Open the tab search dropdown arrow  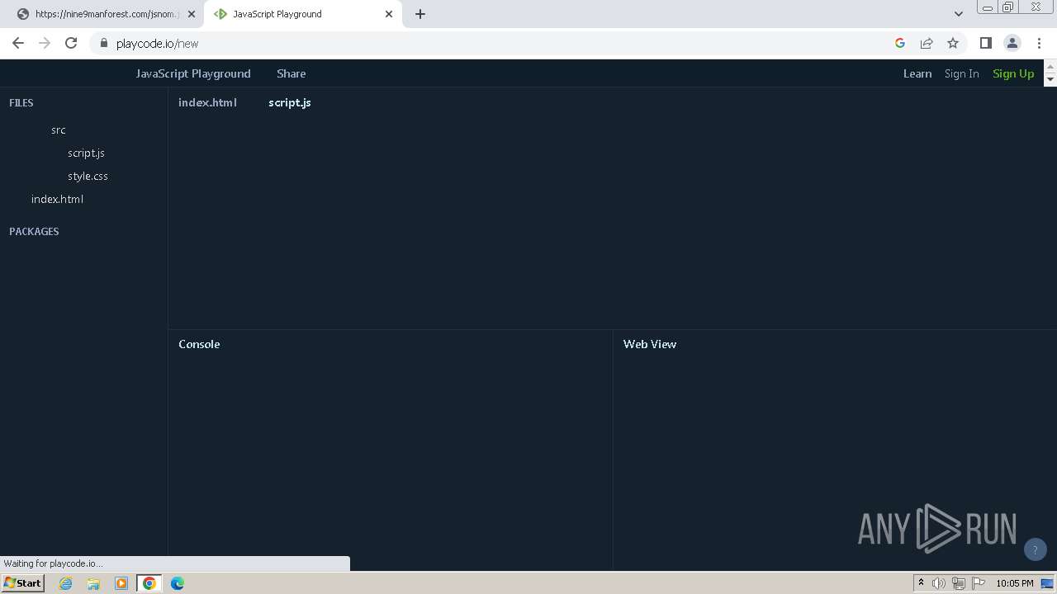click(x=959, y=14)
